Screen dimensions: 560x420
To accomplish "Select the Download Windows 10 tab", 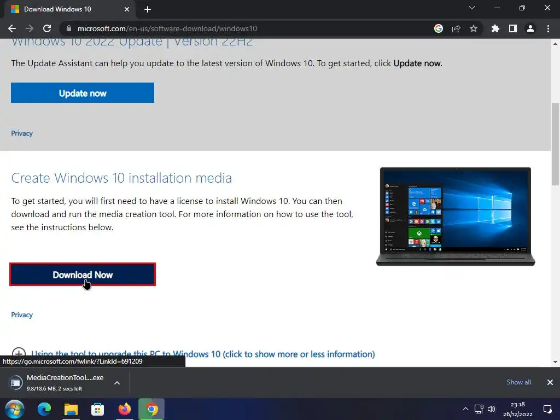I will point(70,9).
